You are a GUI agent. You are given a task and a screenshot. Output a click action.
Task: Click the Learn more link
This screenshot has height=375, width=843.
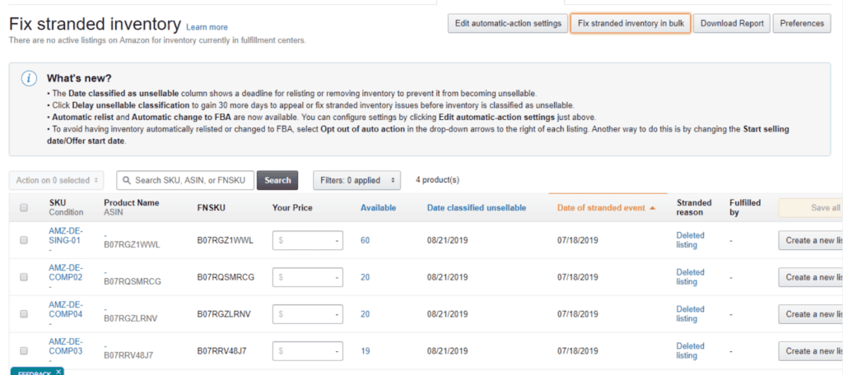pyautogui.click(x=207, y=27)
